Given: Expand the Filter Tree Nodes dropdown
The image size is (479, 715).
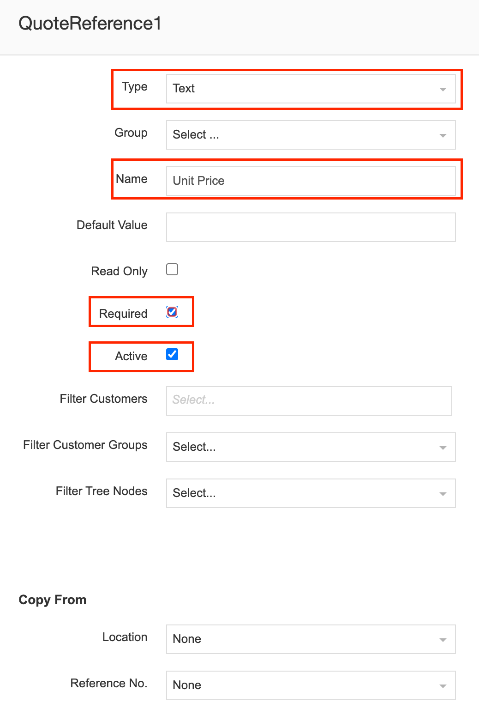Looking at the screenshot, I should (x=305, y=493).
